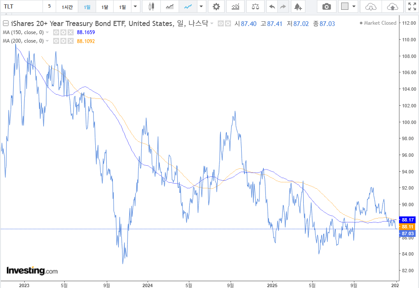Click the blue 88.17 price axis label
The image size is (419, 288).
pos(408,220)
